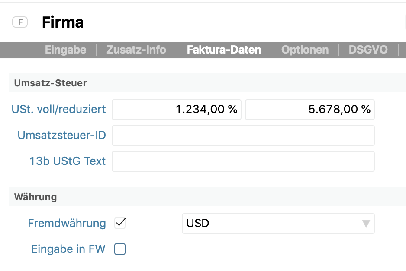The image size is (406, 271).
Task: Click the F badge icon beside Firma
Action: click(20, 22)
